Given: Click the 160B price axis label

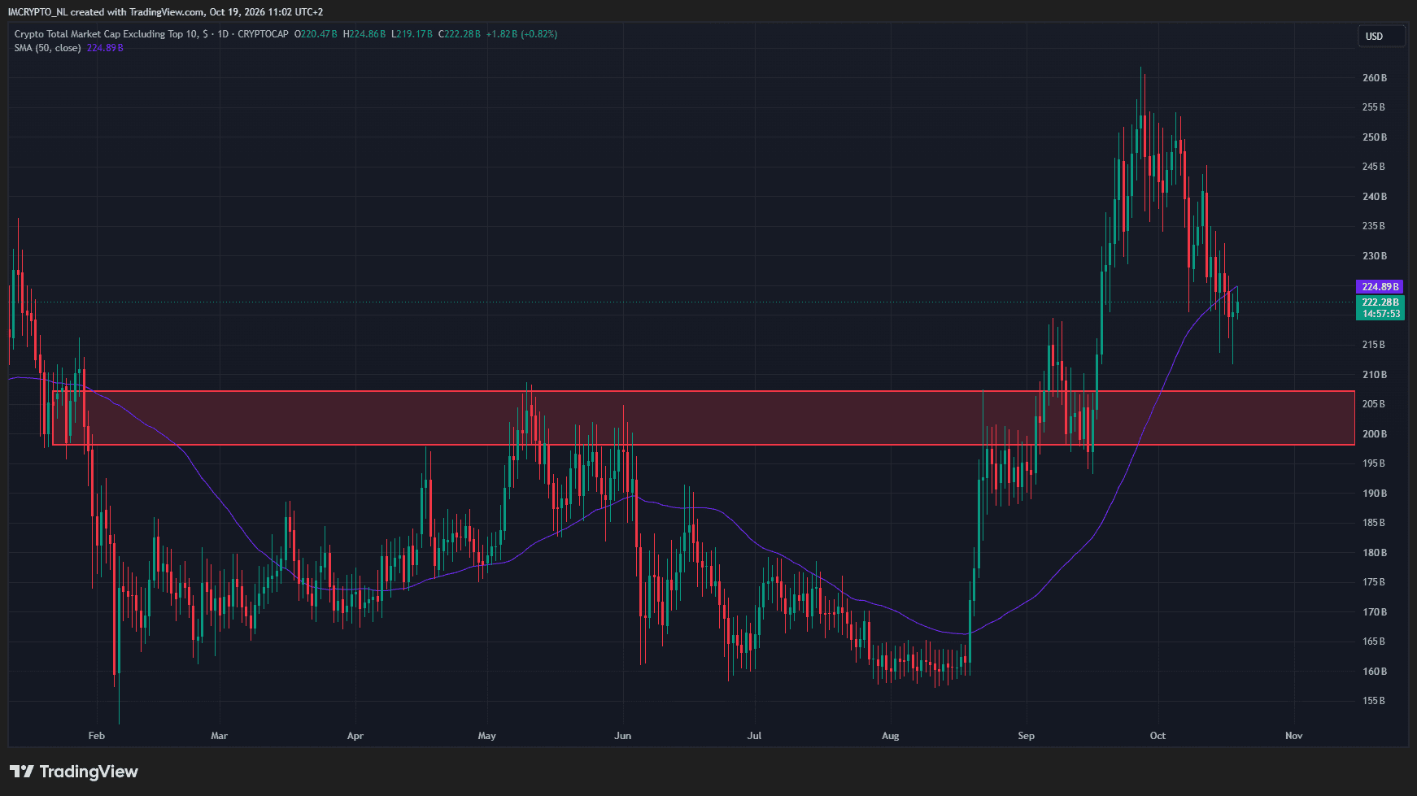Looking at the screenshot, I should point(1374,672).
